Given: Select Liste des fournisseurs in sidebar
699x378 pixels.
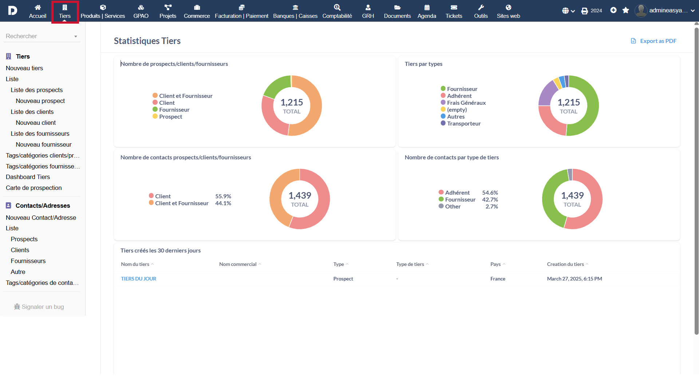Looking at the screenshot, I should click(x=40, y=134).
